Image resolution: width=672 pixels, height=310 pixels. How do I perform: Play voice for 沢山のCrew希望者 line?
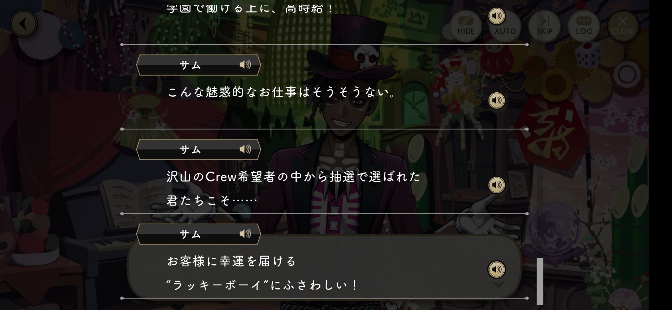(497, 185)
